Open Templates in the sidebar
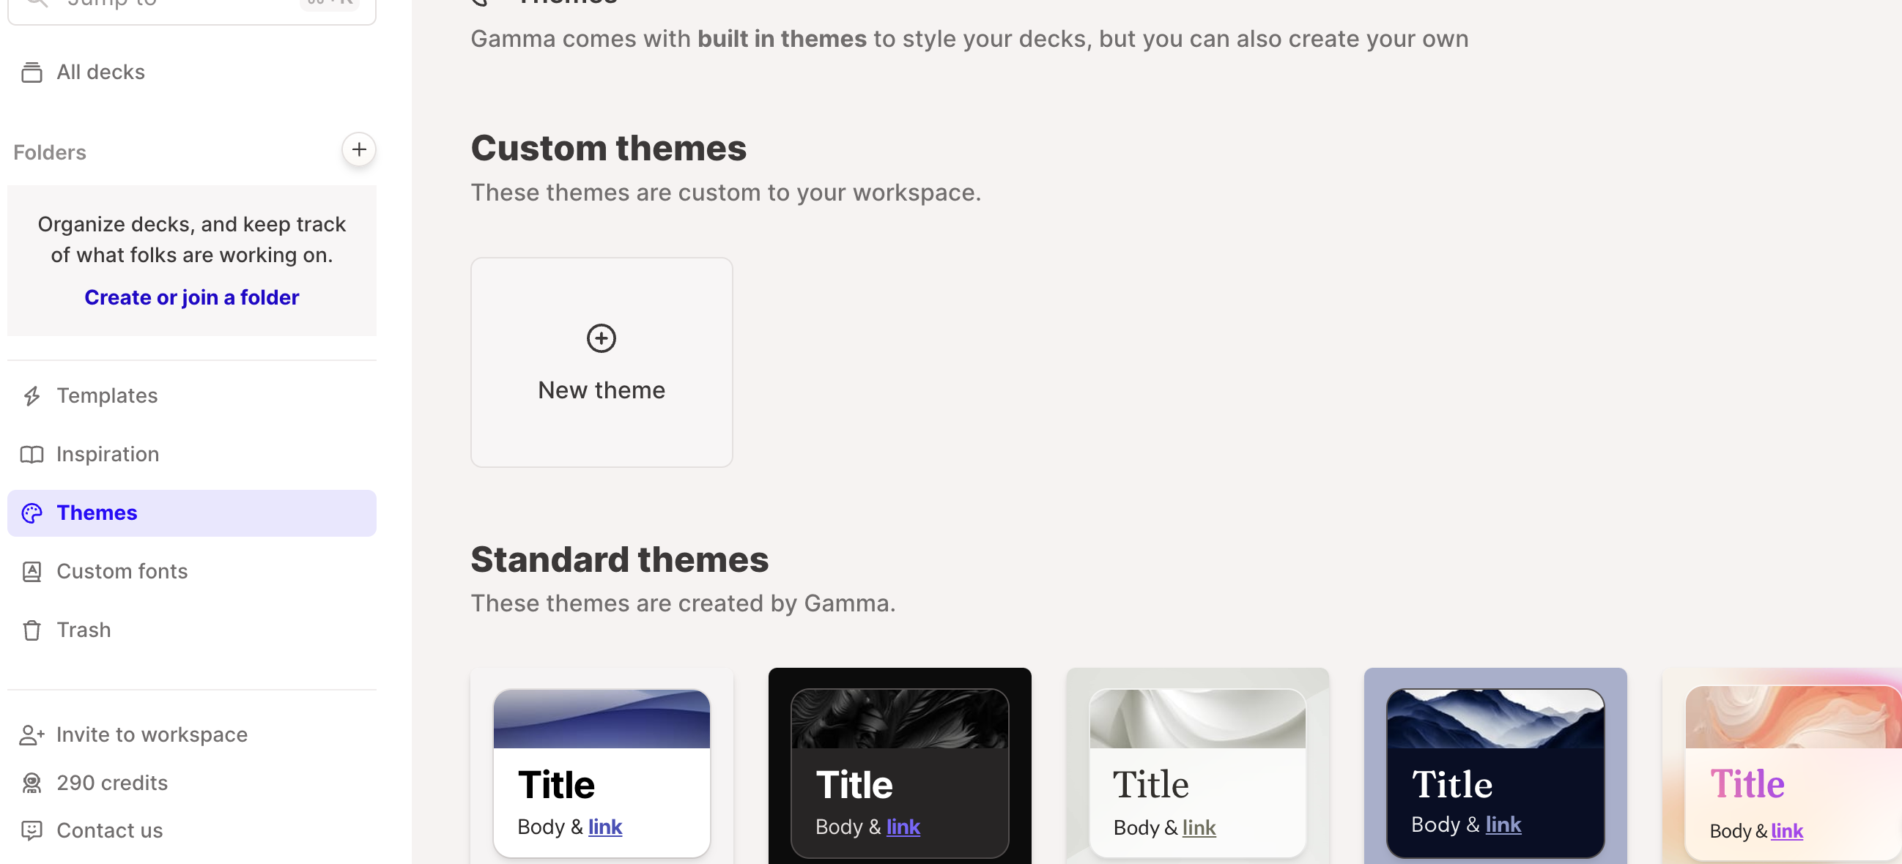Screen dimensions: 1902x864 pos(107,396)
